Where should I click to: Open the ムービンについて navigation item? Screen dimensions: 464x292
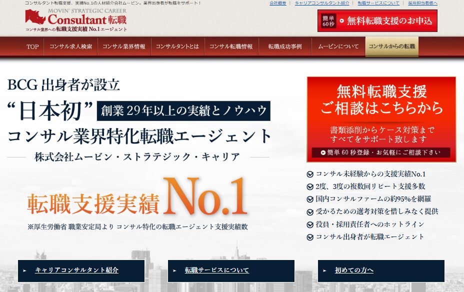338,46
